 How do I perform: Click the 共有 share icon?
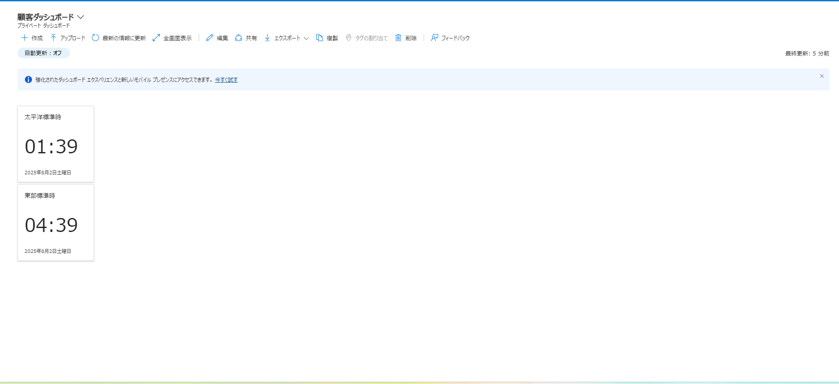pyautogui.click(x=239, y=38)
